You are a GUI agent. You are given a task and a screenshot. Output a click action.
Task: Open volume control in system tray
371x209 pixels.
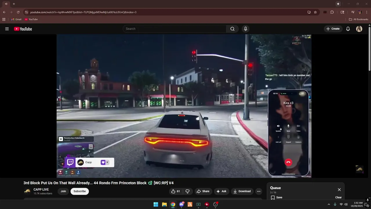coord(346,204)
